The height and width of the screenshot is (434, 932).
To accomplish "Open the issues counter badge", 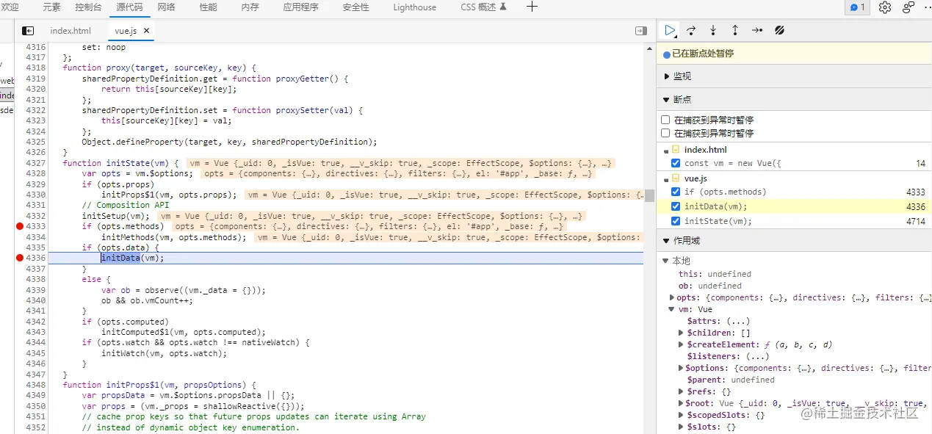I will [x=858, y=7].
